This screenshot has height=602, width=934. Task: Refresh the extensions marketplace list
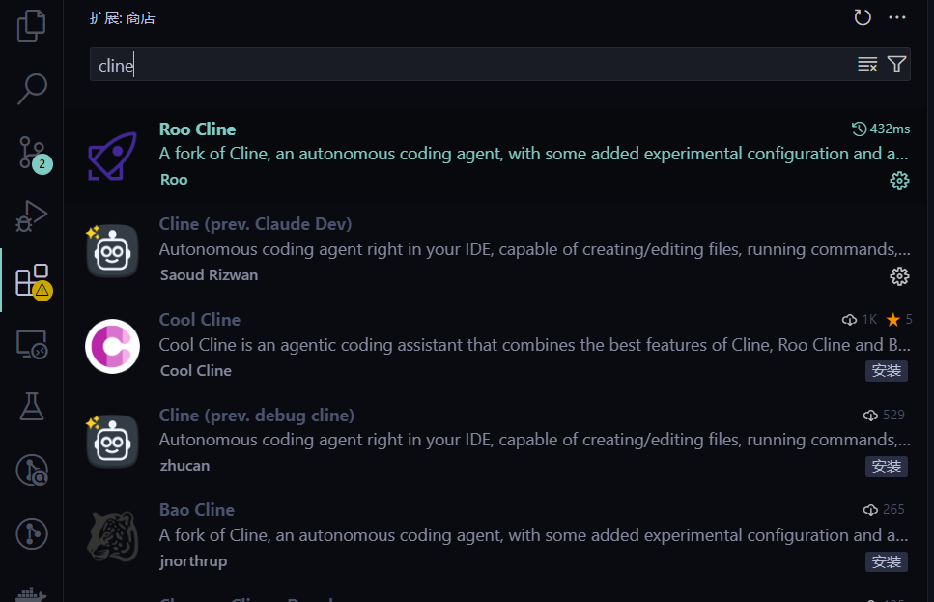pos(863,17)
